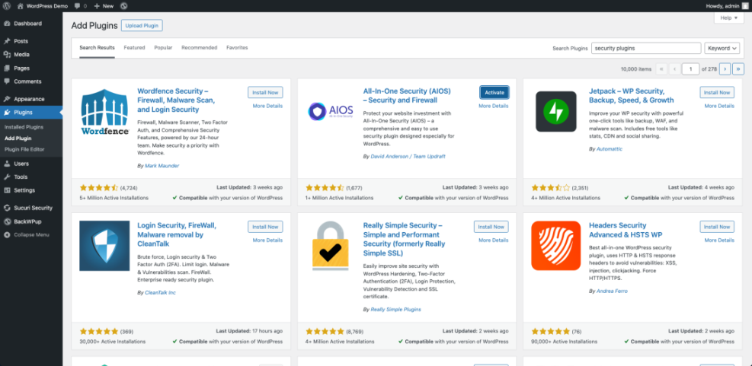Open the Posts pin icon menu
The height and width of the screenshot is (366, 752).
(x=7, y=41)
